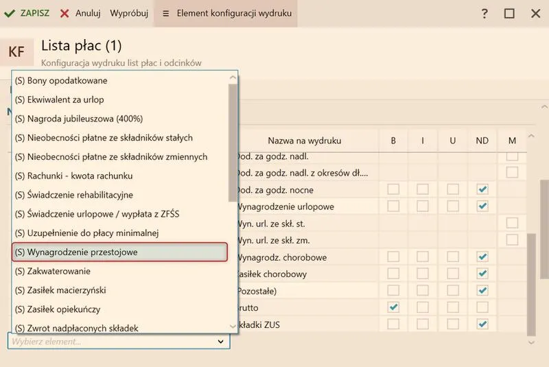The height and width of the screenshot is (367, 549).
Task: Uncheck ND checkbox for Wynagrodzenie urlopowe
Action: [x=482, y=206]
